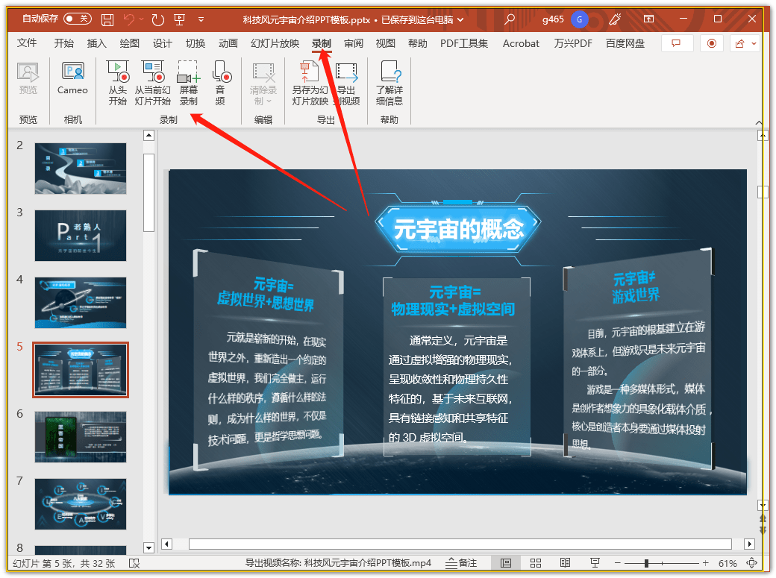This screenshot has width=776, height=578.
Task: Click 导出到视频 export to video
Action: click(346, 83)
